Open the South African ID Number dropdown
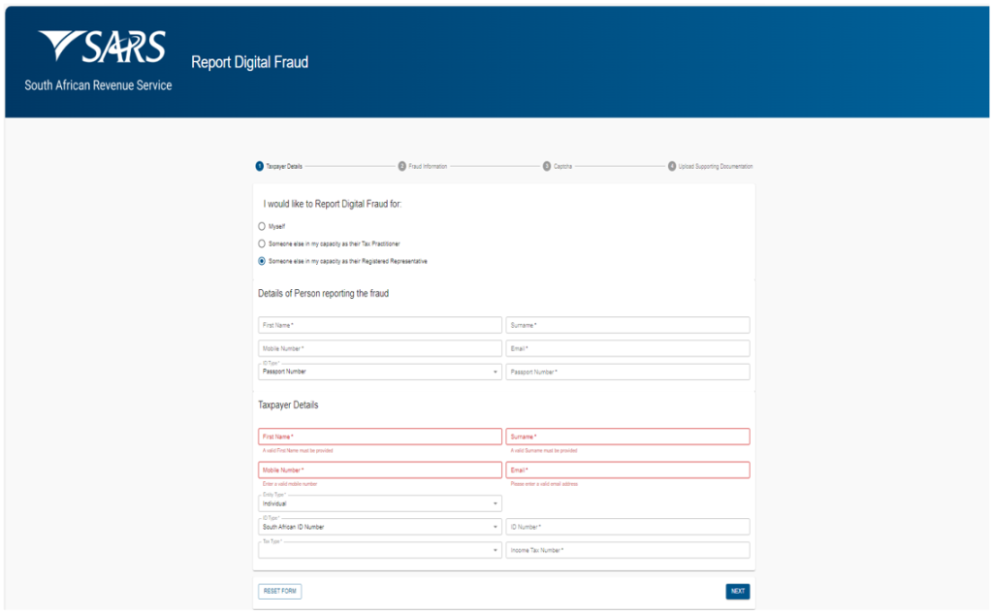Viewport: 993px width, 616px height. click(379, 526)
